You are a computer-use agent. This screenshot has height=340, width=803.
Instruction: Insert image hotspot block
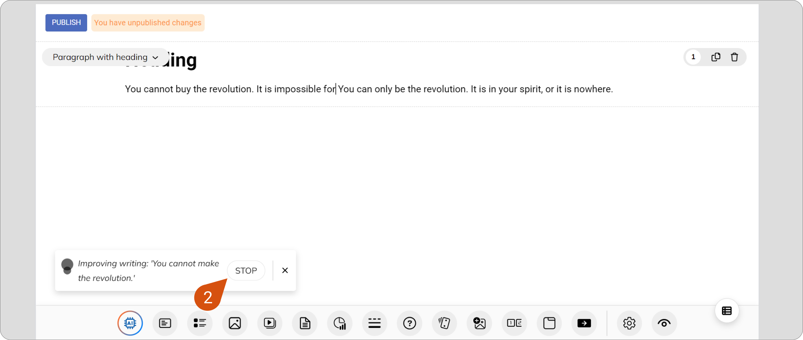click(x=479, y=323)
